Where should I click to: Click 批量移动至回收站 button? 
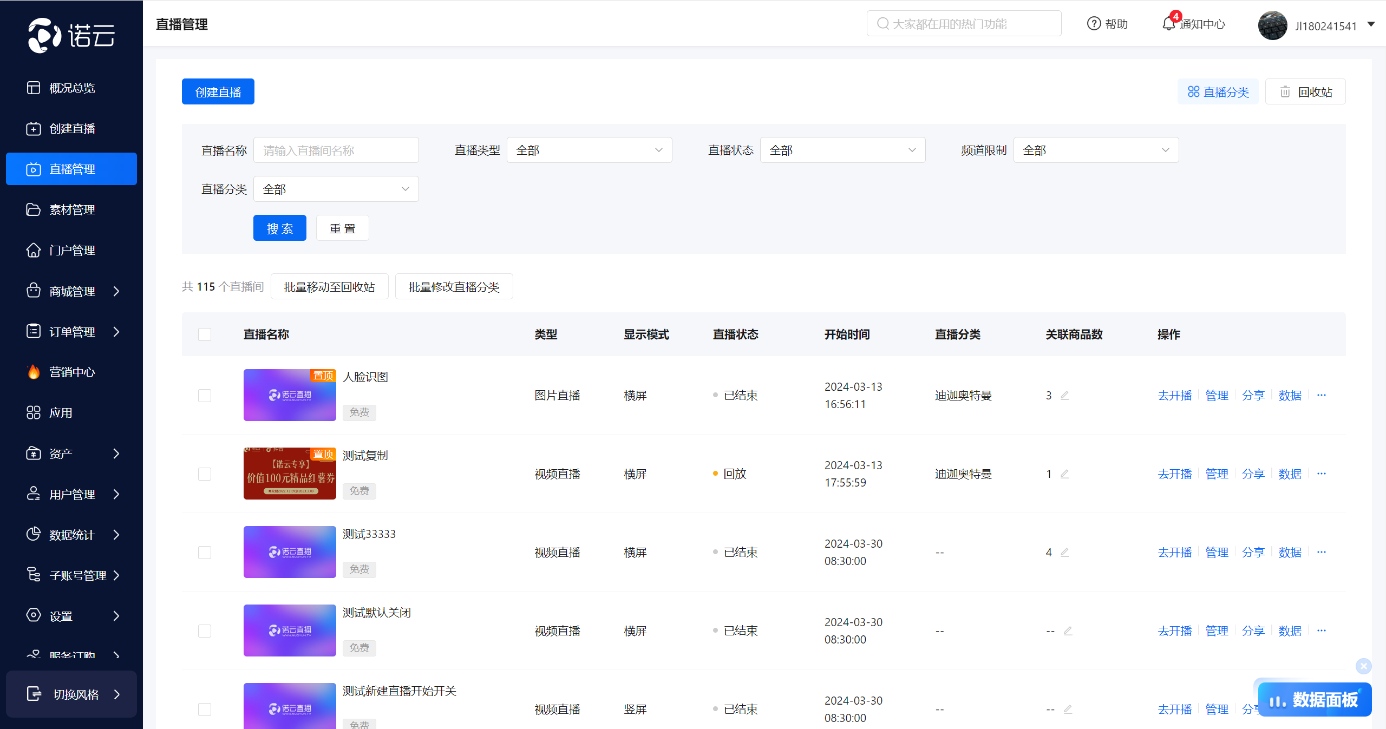(x=329, y=286)
